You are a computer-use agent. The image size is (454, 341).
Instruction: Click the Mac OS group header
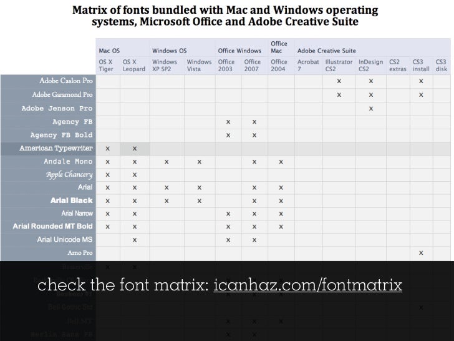pos(109,51)
